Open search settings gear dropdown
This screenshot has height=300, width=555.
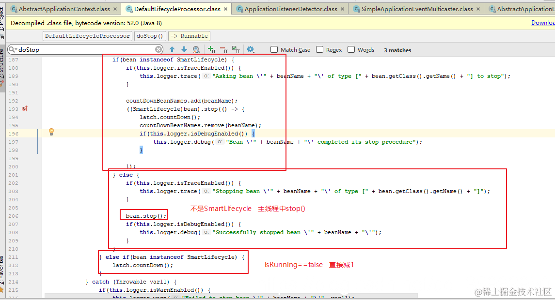(251, 49)
